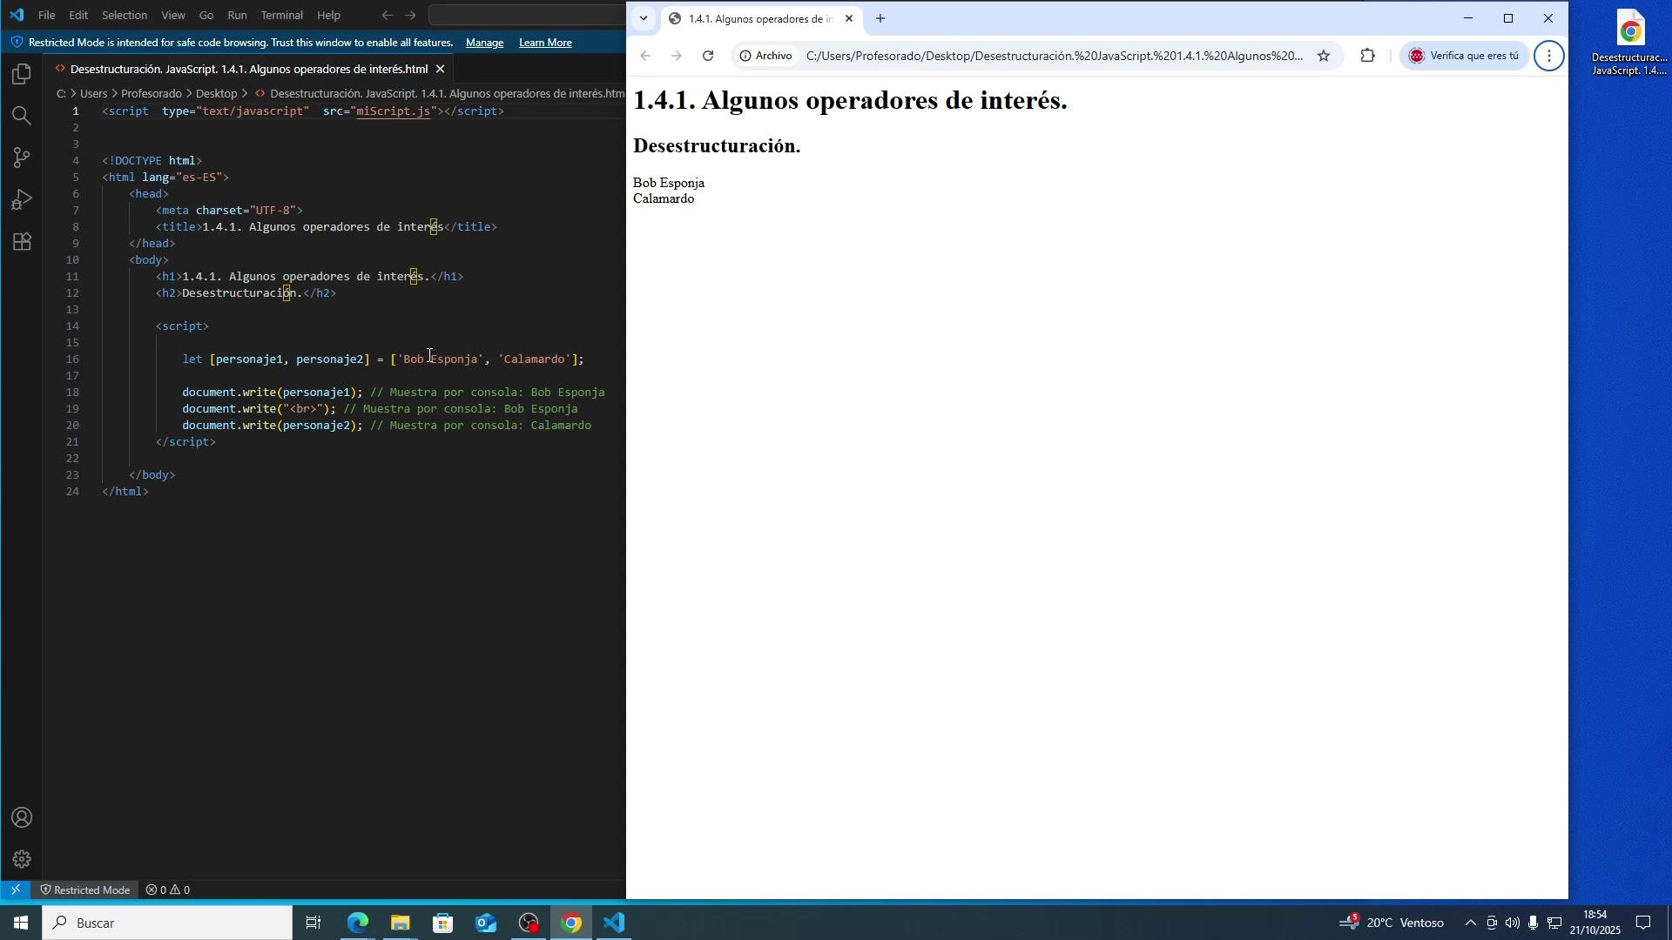The image size is (1672, 940).
Task: Click the Desktop breadcrumb segment
Action: [x=217, y=93]
